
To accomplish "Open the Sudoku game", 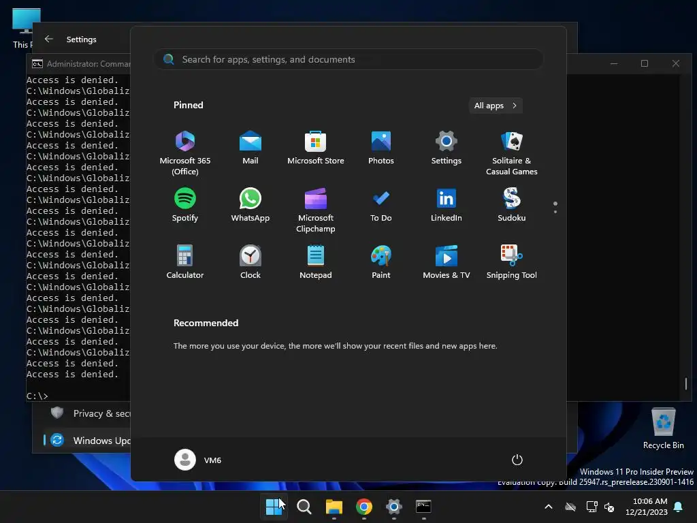I will click(x=512, y=204).
